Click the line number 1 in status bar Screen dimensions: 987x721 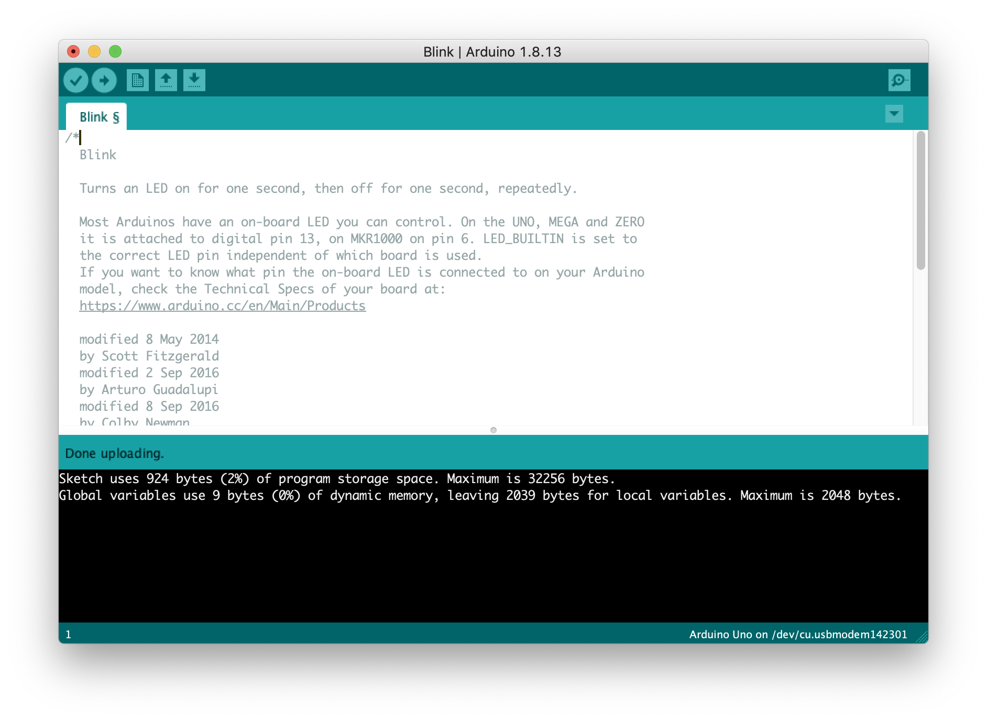[x=68, y=634]
